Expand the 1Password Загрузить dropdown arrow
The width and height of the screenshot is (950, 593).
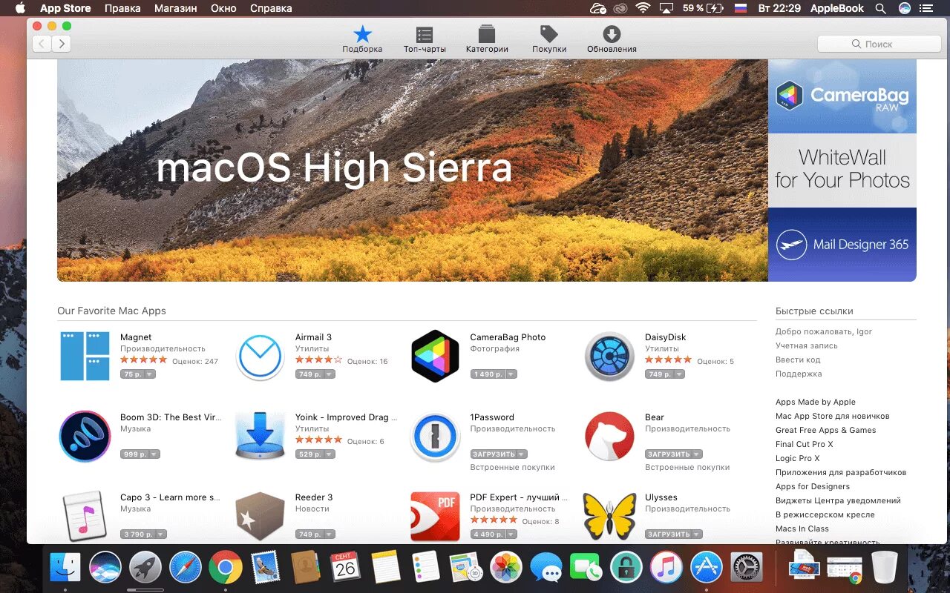pyautogui.click(x=522, y=454)
